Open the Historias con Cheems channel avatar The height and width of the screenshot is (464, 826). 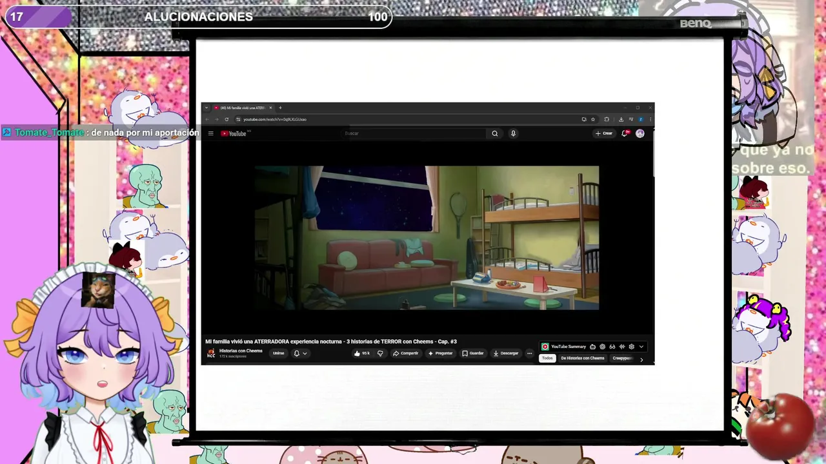pos(211,353)
